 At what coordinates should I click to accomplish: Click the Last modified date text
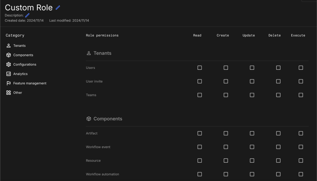click(x=69, y=21)
